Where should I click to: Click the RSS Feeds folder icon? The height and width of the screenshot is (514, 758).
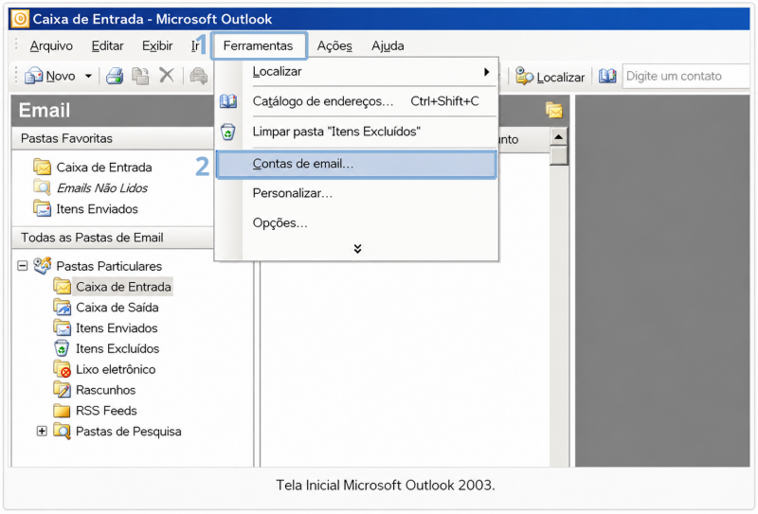click(62, 411)
